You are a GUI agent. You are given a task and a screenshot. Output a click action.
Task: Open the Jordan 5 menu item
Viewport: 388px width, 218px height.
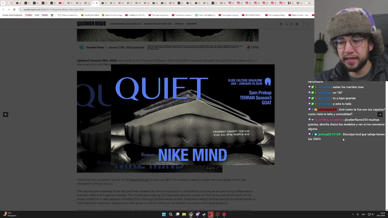pos(179,24)
